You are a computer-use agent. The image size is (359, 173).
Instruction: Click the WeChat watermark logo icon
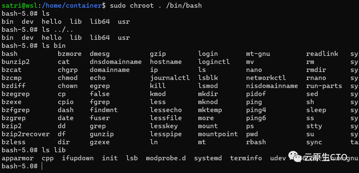pos(295,157)
